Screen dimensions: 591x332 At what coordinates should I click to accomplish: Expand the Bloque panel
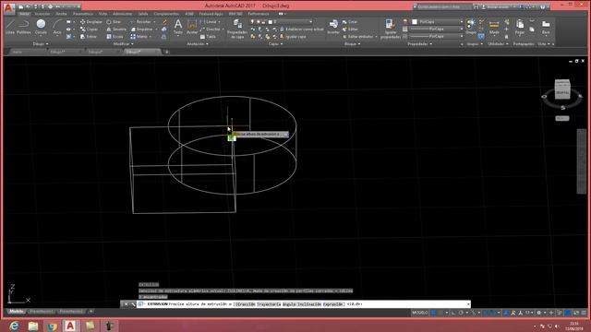coord(352,44)
